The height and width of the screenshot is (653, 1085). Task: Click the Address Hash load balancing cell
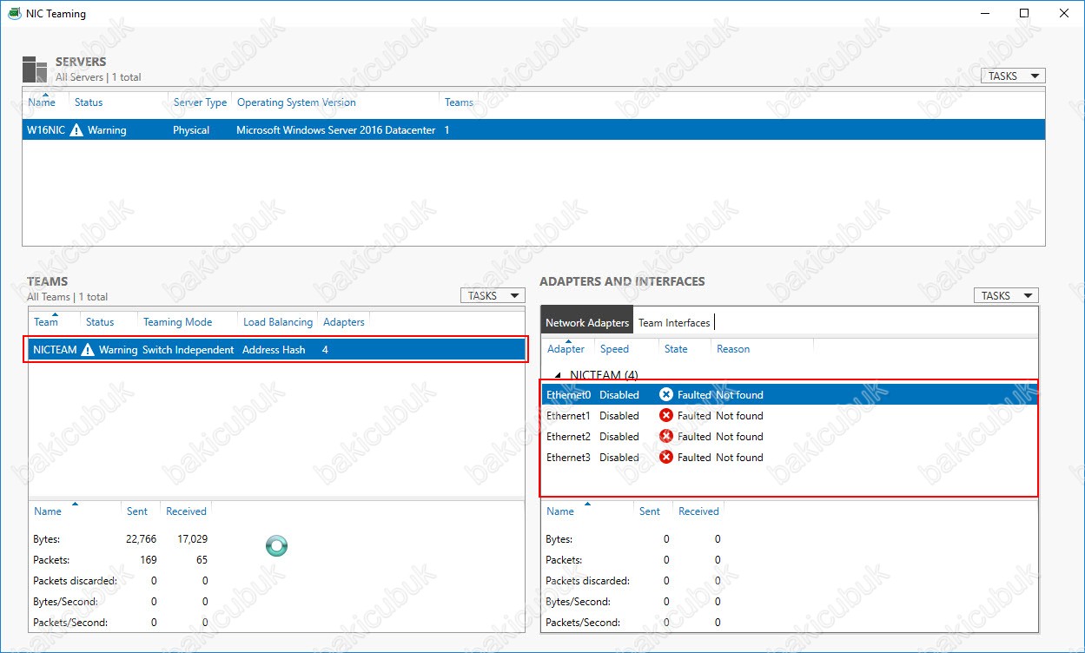(x=274, y=350)
